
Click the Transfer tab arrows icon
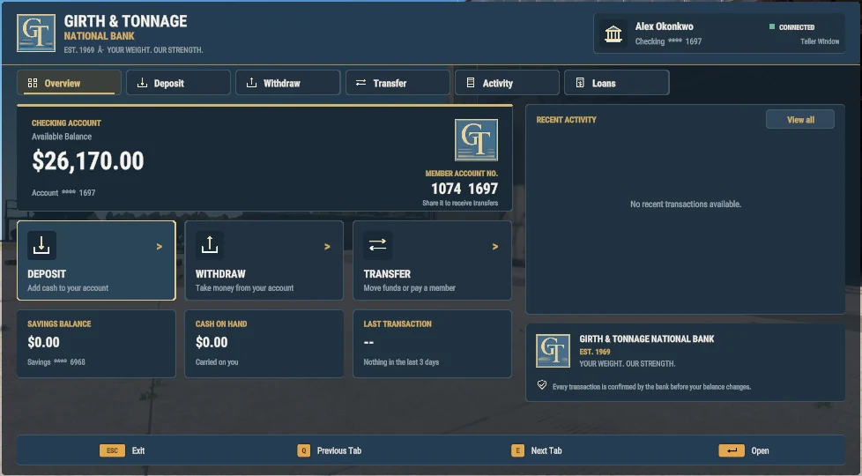click(x=360, y=83)
